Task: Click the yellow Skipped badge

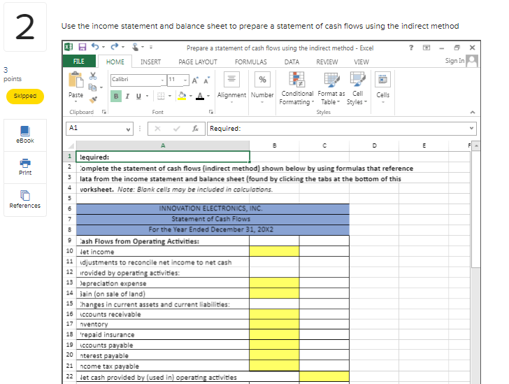Action: (25, 96)
